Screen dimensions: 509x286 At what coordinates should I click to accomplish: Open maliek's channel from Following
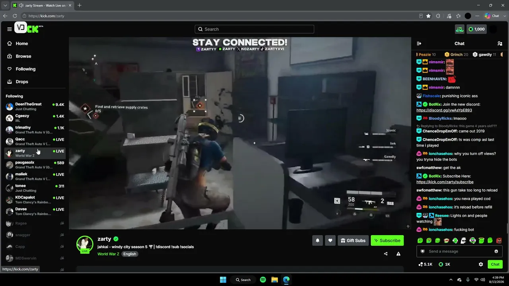pyautogui.click(x=35, y=176)
